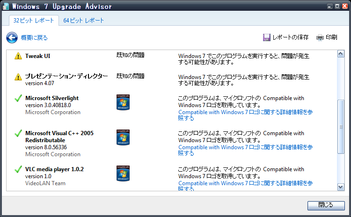Click version 8.0.56336 text
The image size is (351, 217).
click(x=46, y=147)
